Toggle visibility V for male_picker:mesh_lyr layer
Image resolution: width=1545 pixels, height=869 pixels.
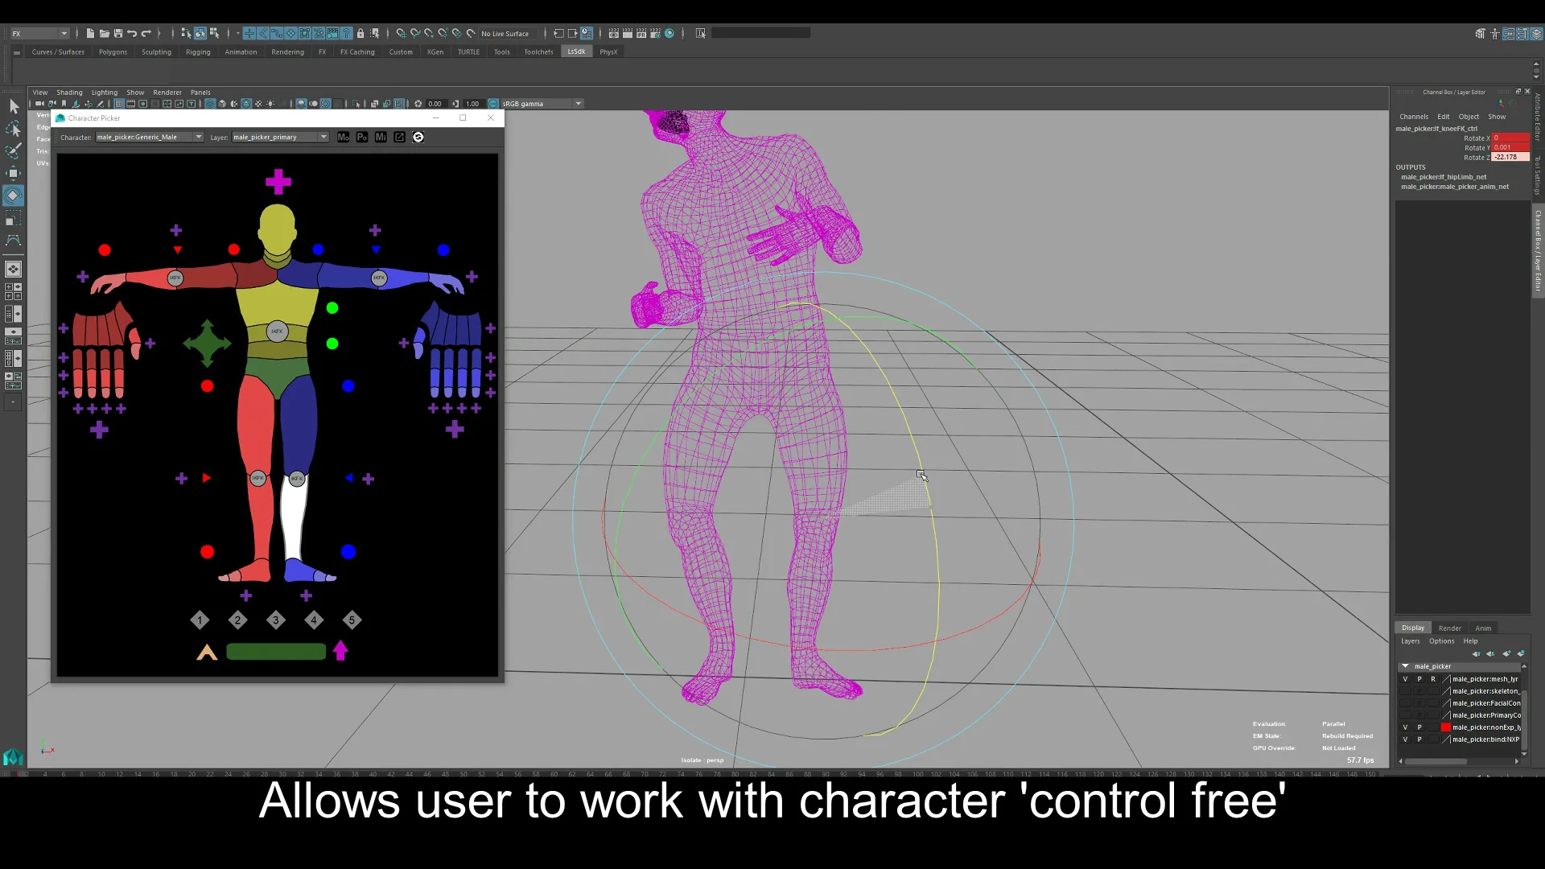[x=1405, y=679]
